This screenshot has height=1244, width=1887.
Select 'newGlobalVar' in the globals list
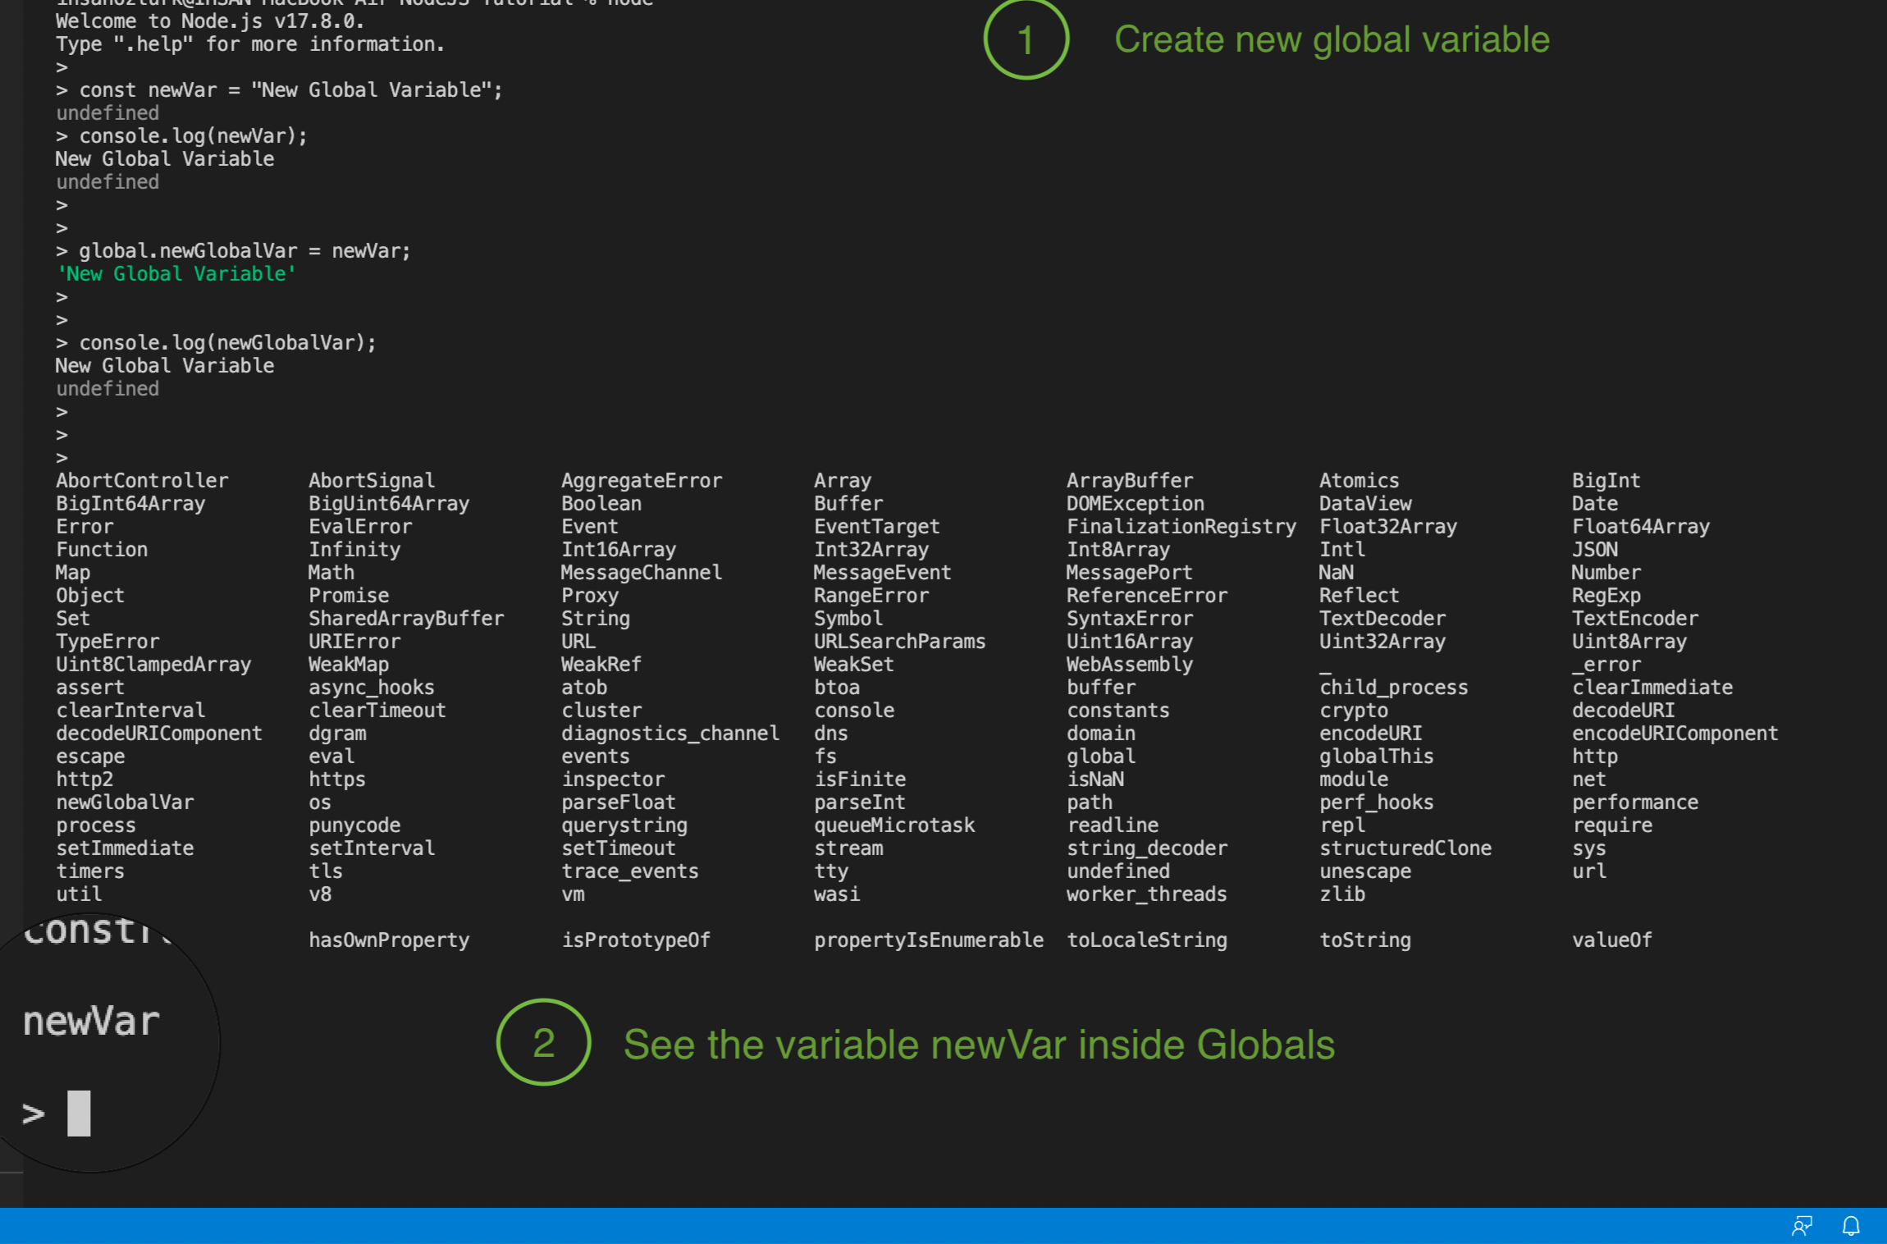pos(125,803)
